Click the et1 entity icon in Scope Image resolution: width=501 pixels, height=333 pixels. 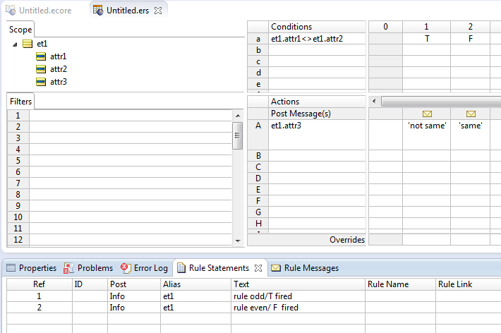(28, 44)
